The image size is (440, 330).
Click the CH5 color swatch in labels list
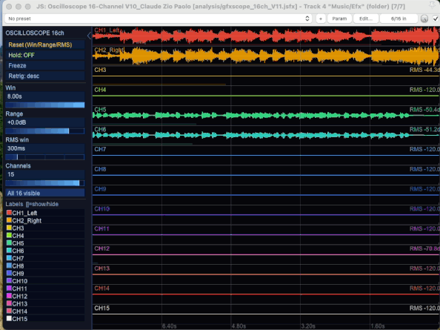(x=9, y=243)
